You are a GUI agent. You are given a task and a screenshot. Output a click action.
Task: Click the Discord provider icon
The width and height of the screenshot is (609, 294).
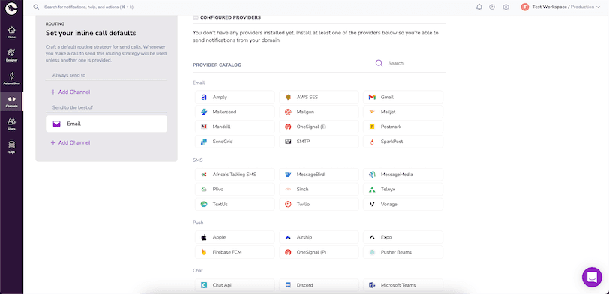[x=288, y=285]
